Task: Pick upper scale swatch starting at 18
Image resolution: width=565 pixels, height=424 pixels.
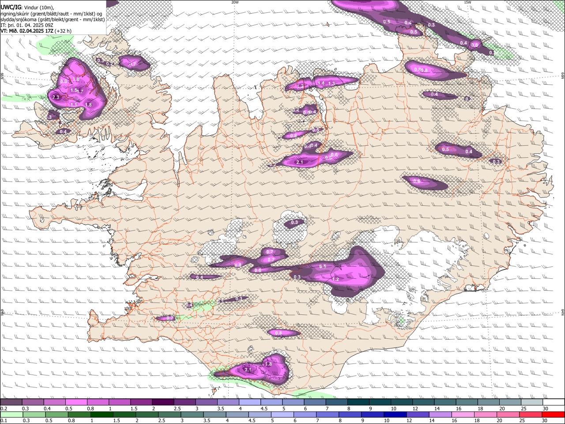Action: click(x=489, y=402)
